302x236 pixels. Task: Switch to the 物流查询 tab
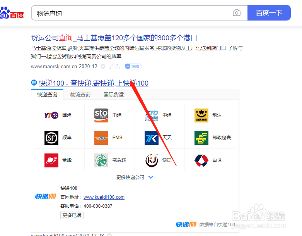point(80,95)
